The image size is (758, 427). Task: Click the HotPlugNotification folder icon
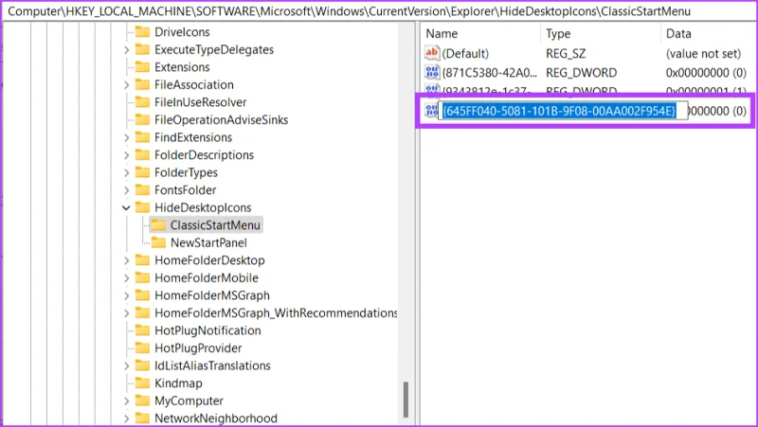[142, 330]
